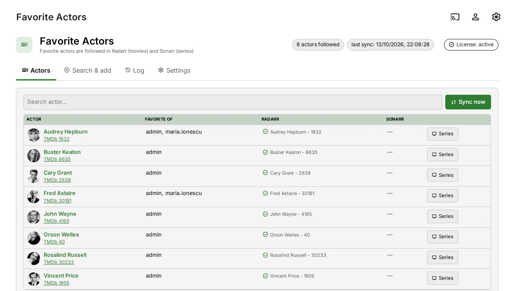This screenshot has width=517, height=291.
Task: Click John Wayne's portrait thumbnail
Action: pyautogui.click(x=34, y=217)
